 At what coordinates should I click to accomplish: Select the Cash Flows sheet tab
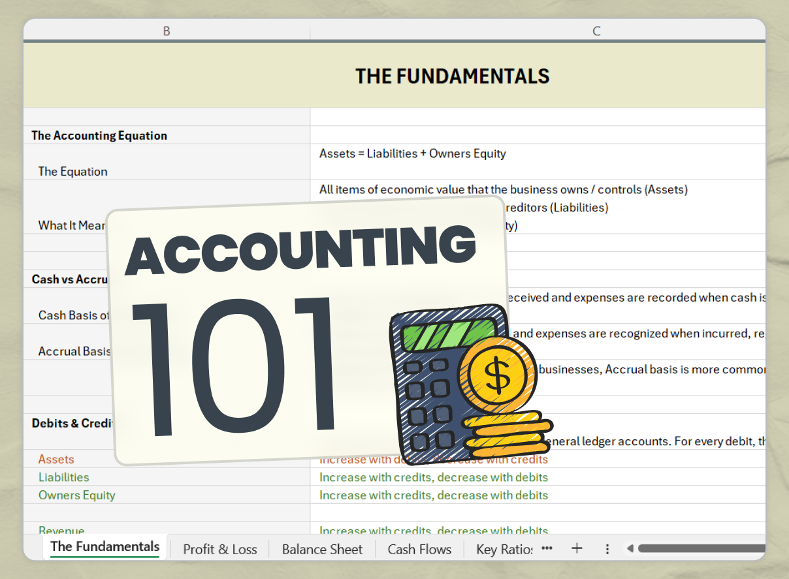(x=419, y=549)
